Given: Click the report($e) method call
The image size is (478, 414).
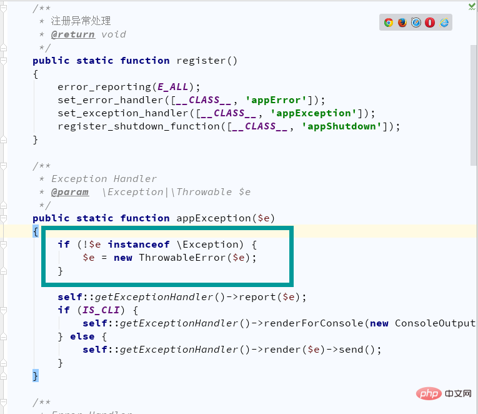Looking at the screenshot, I should 269,297.
